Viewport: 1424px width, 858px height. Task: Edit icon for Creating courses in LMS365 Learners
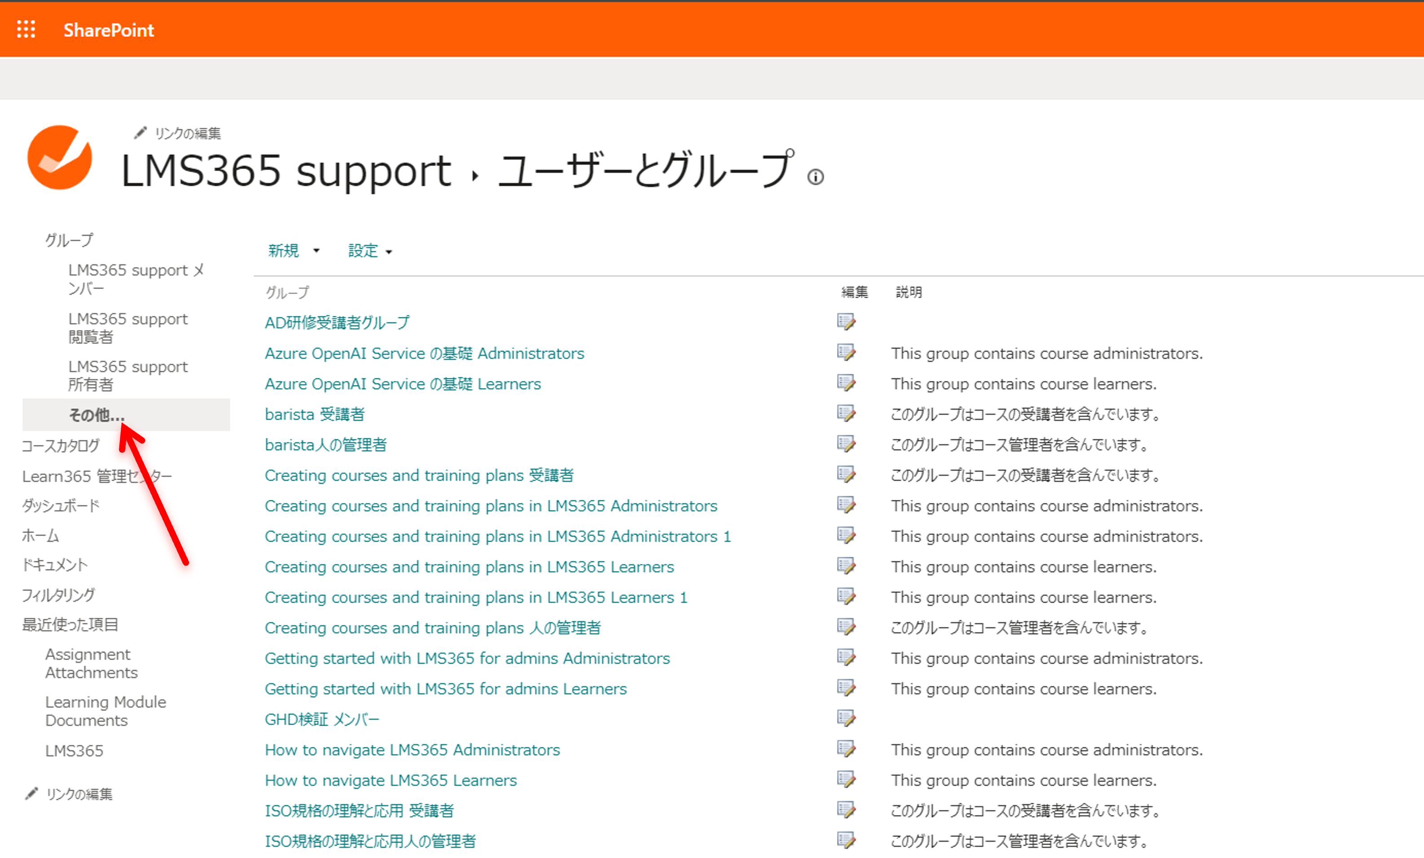pos(846,566)
